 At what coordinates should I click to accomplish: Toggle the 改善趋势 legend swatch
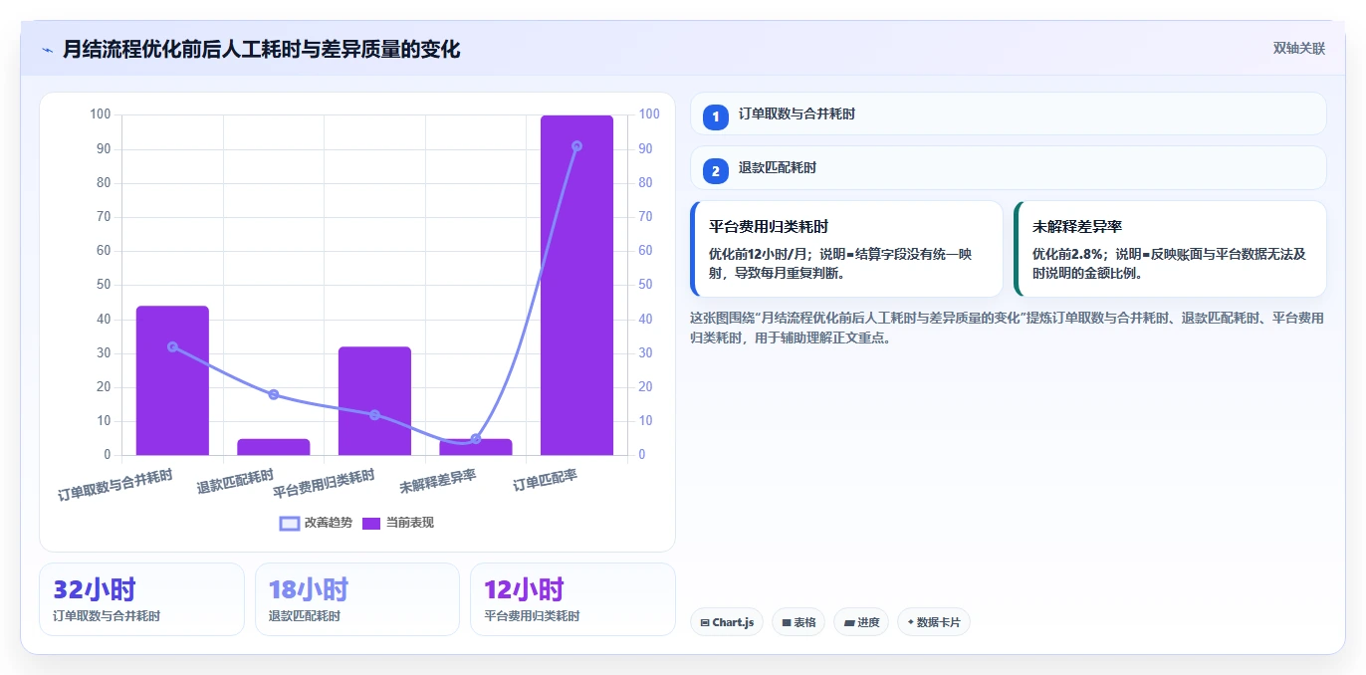pos(290,523)
